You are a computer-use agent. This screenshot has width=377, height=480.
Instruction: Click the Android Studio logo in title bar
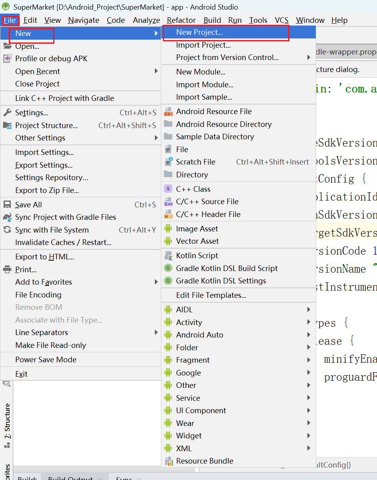click(x=6, y=7)
